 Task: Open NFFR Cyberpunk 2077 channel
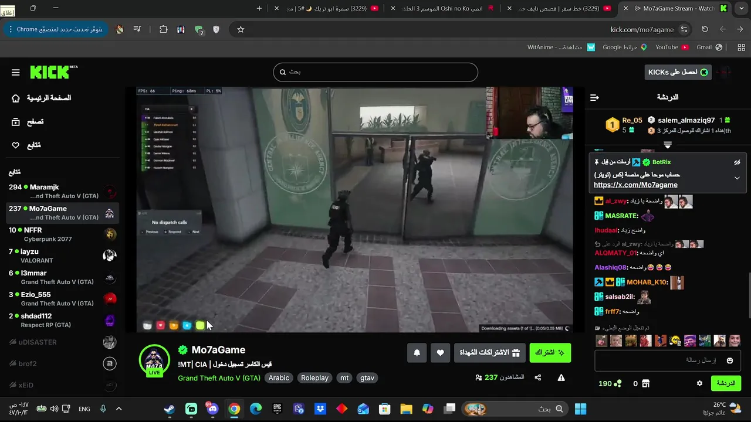tap(62, 234)
